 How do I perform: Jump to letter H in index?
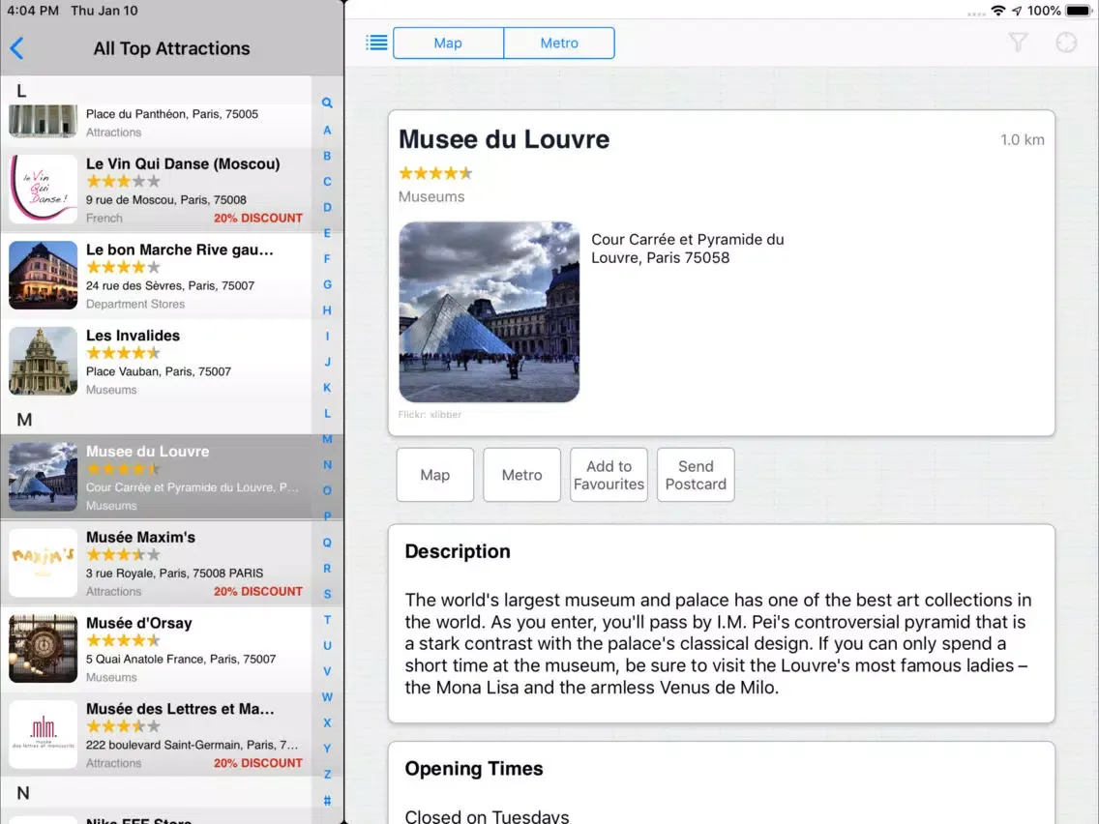point(327,310)
